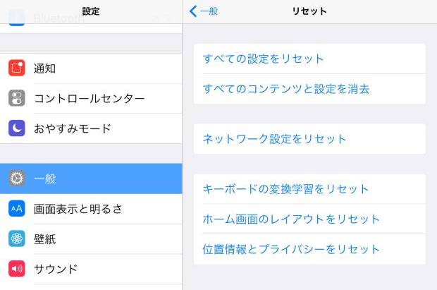
Task: Tap the red 通知 notifications icon
Action: [17, 68]
